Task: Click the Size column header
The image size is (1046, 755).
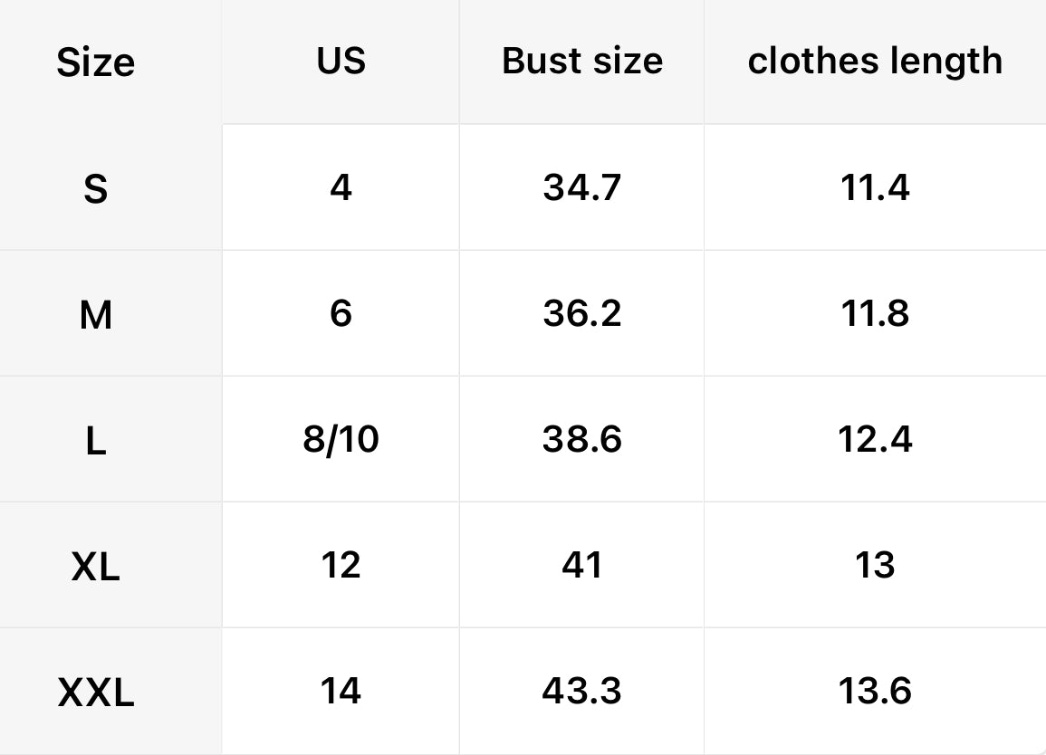Action: (x=96, y=62)
